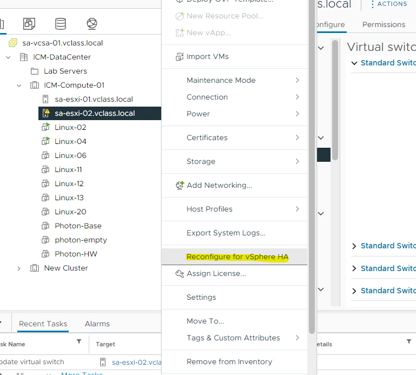Select sa-esxi-01.vclass.local in the tree
Image resolution: width=416 pixels, height=375 pixels.
tap(94, 99)
